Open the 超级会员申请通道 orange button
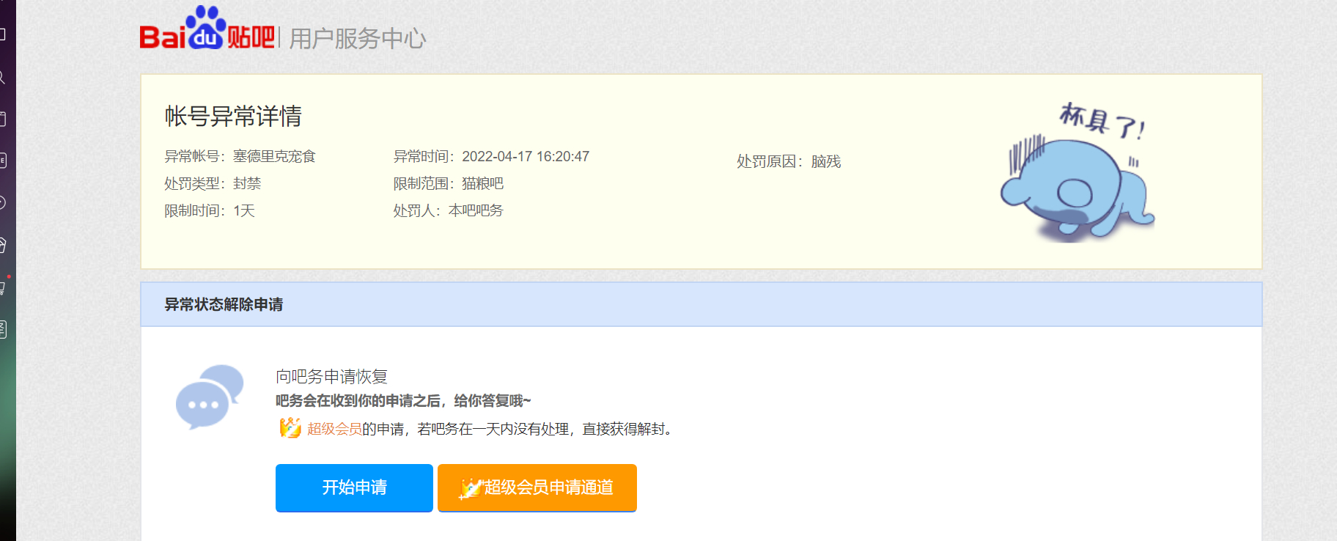This screenshot has width=1337, height=541. pos(537,487)
